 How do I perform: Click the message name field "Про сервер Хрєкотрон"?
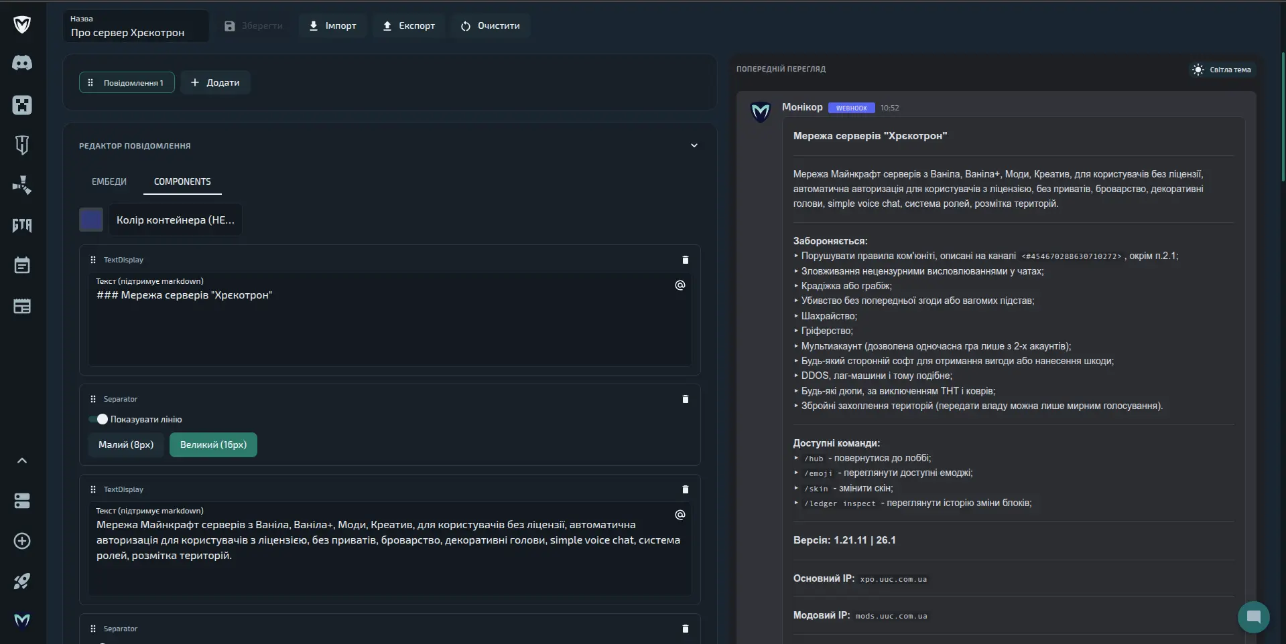point(136,26)
